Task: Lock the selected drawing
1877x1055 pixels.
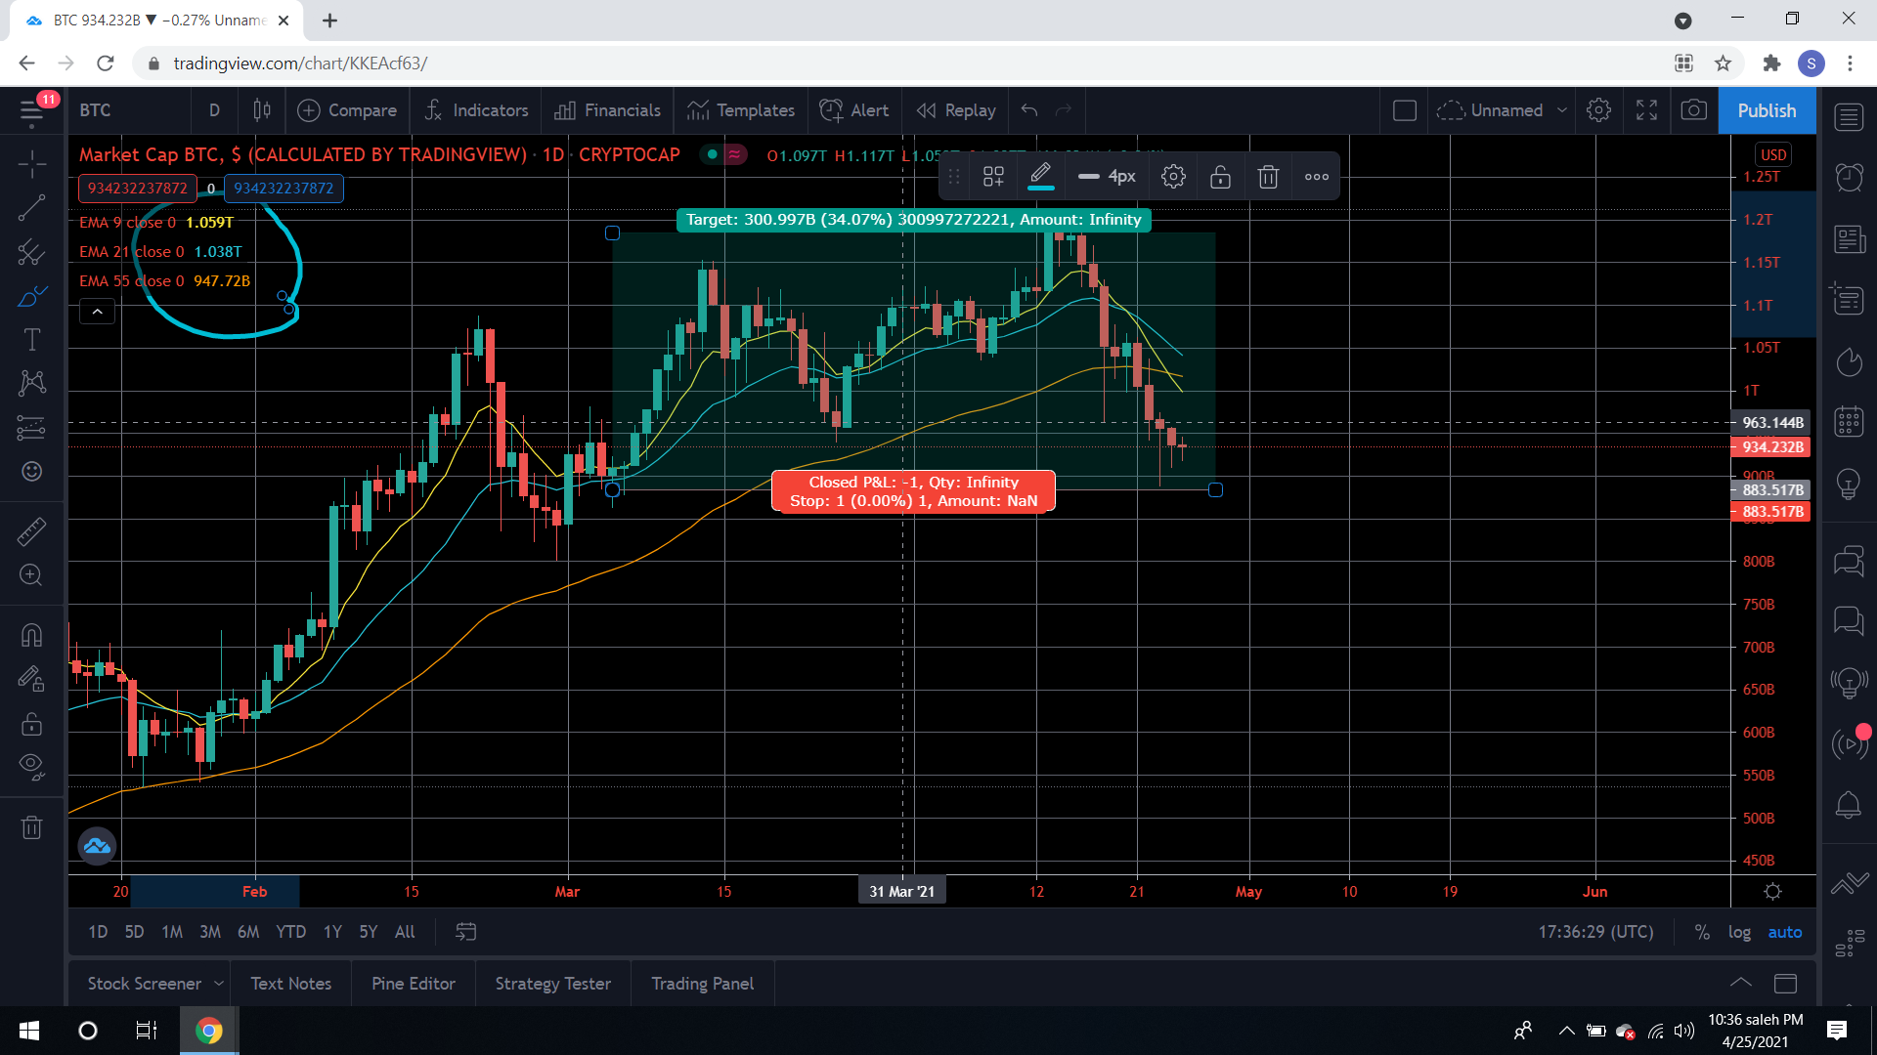Action: click(x=1220, y=177)
